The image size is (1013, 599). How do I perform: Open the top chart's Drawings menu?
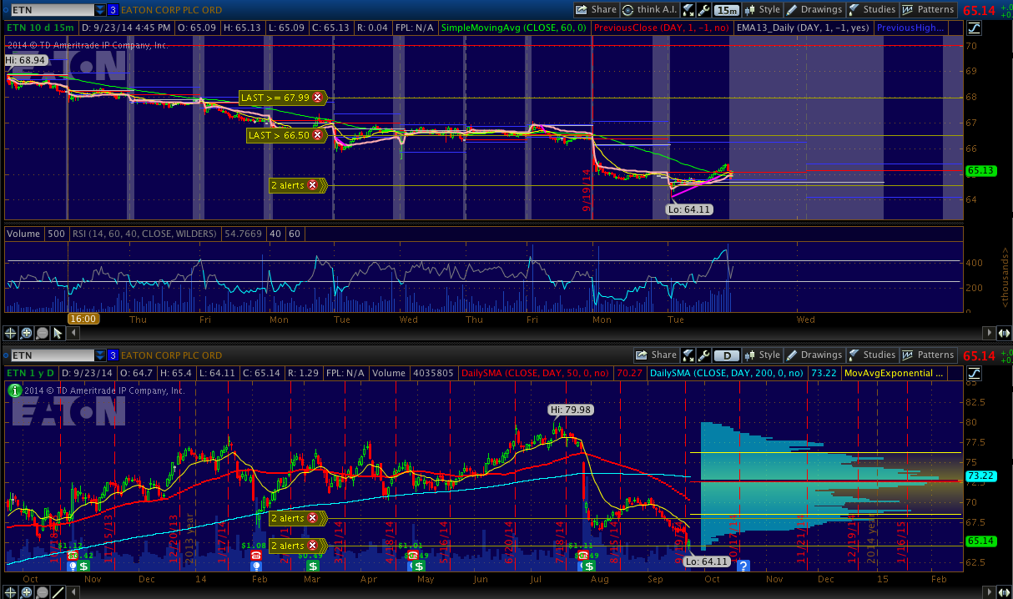[x=814, y=10]
